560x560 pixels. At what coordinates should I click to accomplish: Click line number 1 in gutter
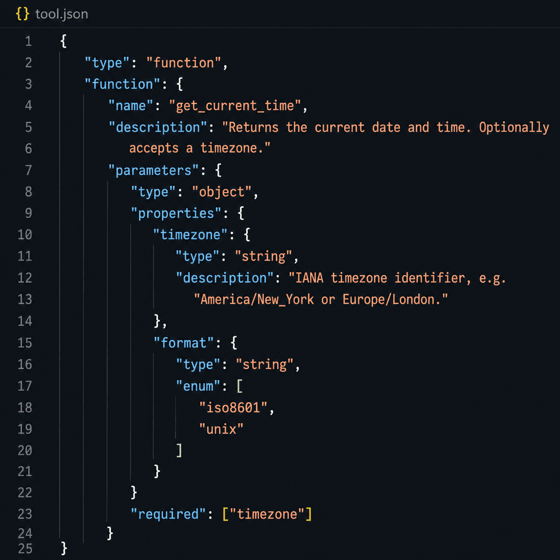point(28,42)
